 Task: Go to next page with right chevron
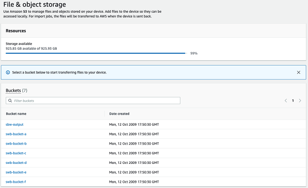point(300,101)
